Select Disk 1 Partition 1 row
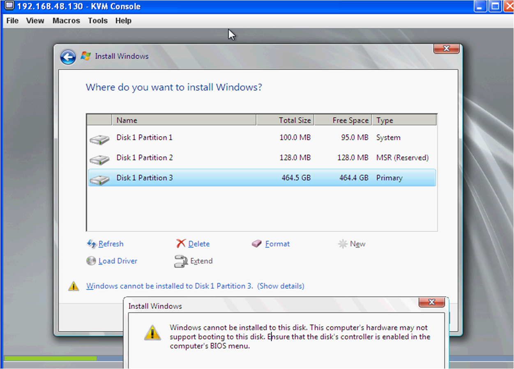This screenshot has height=369, width=514. click(262, 138)
